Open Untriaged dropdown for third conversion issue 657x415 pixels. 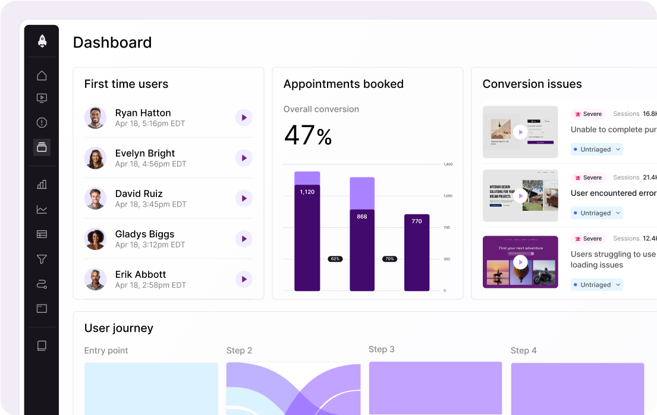pos(596,285)
